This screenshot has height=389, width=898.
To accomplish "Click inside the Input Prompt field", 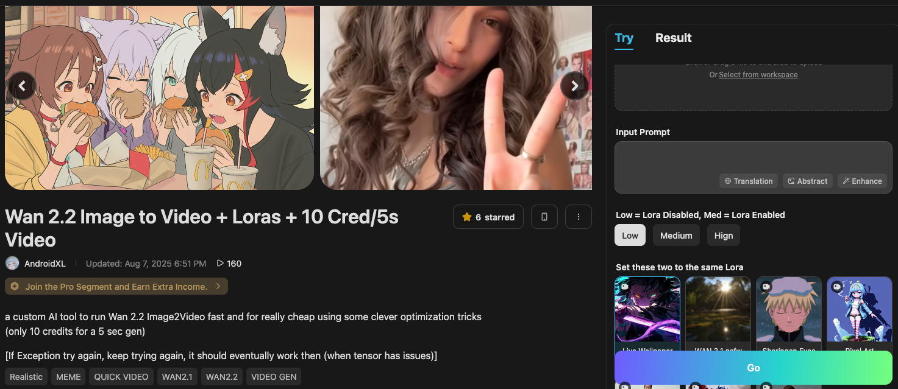I will point(753,158).
